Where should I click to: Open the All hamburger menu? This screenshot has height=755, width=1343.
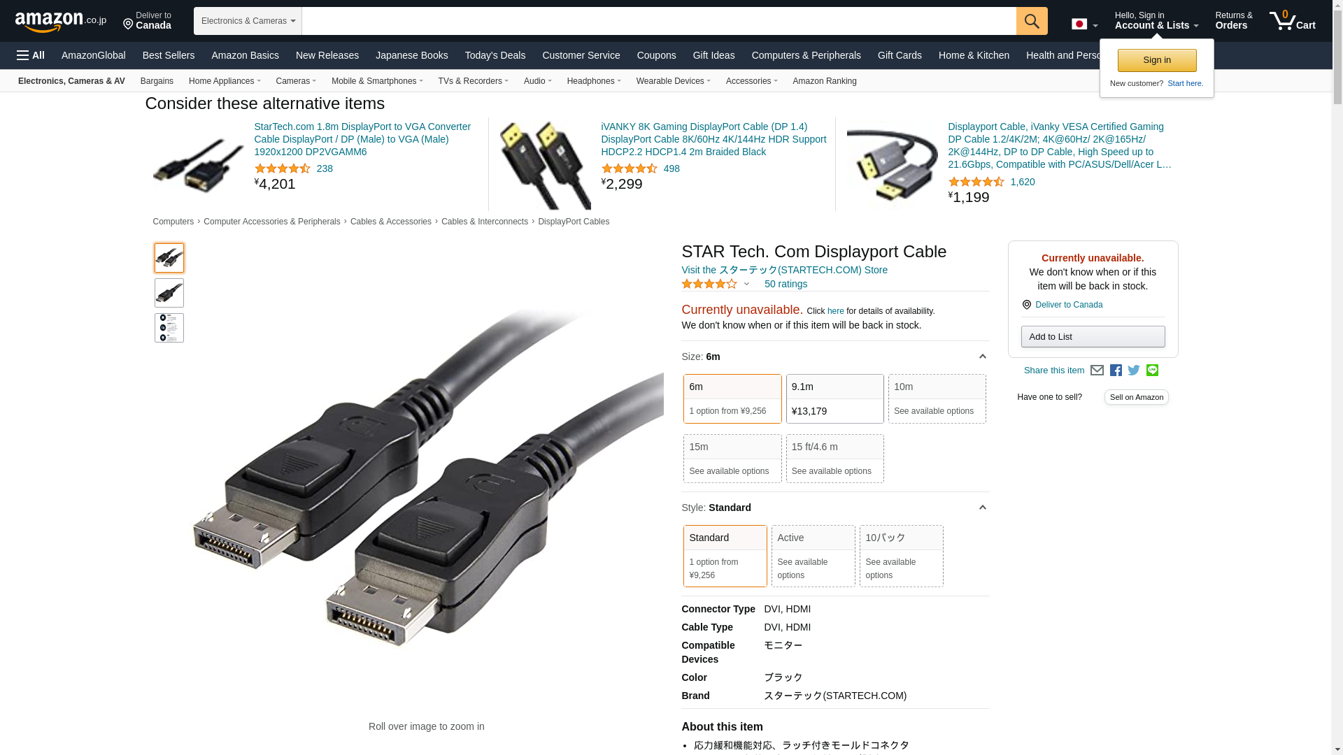pos(31,55)
